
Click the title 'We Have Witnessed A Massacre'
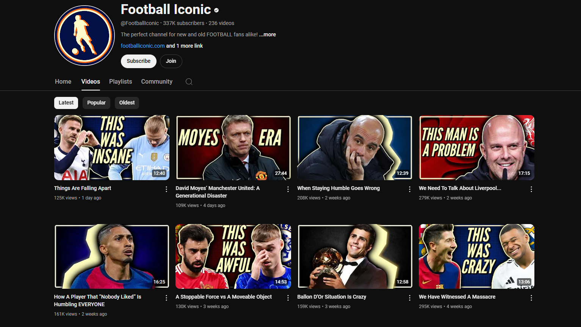tap(457, 297)
